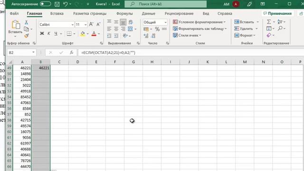
Task: Decrease font size with small A
Action: click(98, 24)
